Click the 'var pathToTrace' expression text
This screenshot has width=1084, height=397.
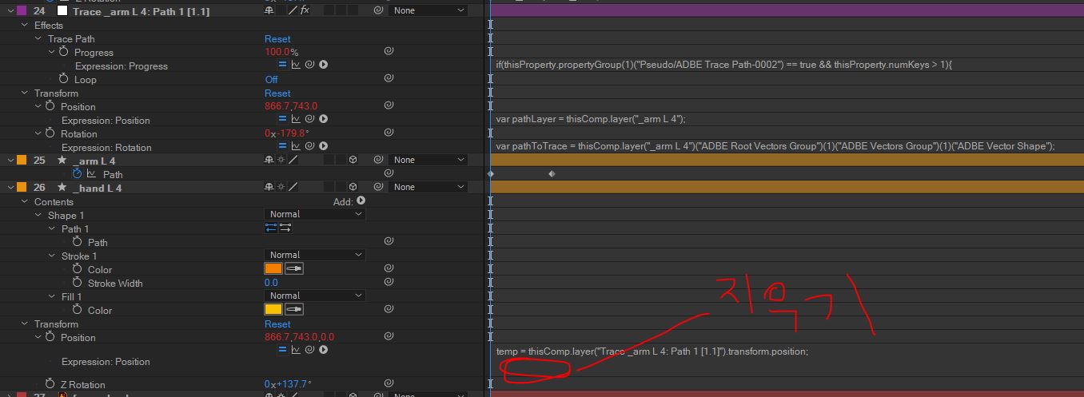775,146
